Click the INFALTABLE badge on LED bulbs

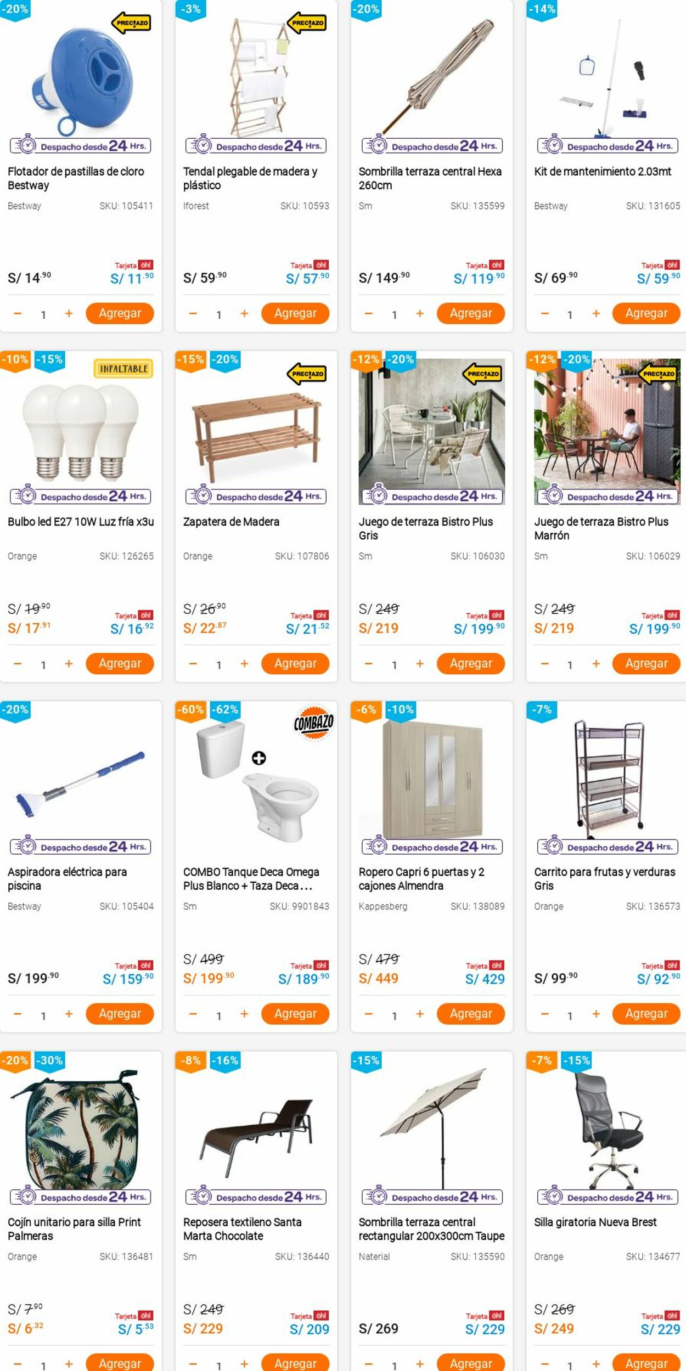coord(123,369)
